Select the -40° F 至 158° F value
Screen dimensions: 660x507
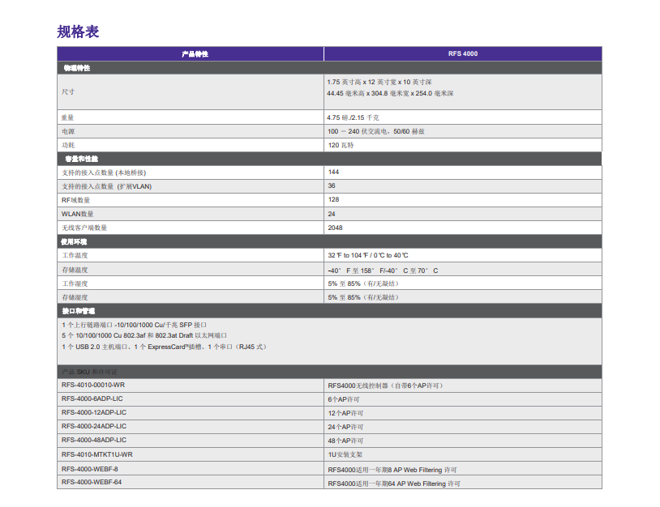[x=383, y=271]
